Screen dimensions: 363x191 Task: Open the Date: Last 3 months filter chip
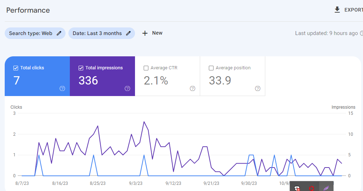click(102, 33)
